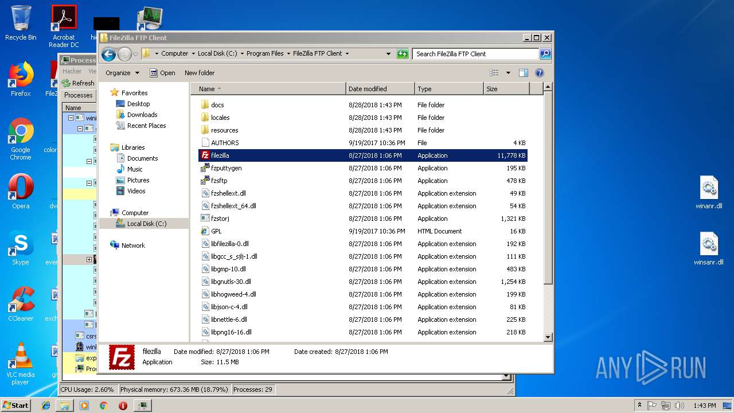Image resolution: width=734 pixels, height=413 pixels.
Task: Expand recent locations dropdown next to Forward
Action: [135, 54]
